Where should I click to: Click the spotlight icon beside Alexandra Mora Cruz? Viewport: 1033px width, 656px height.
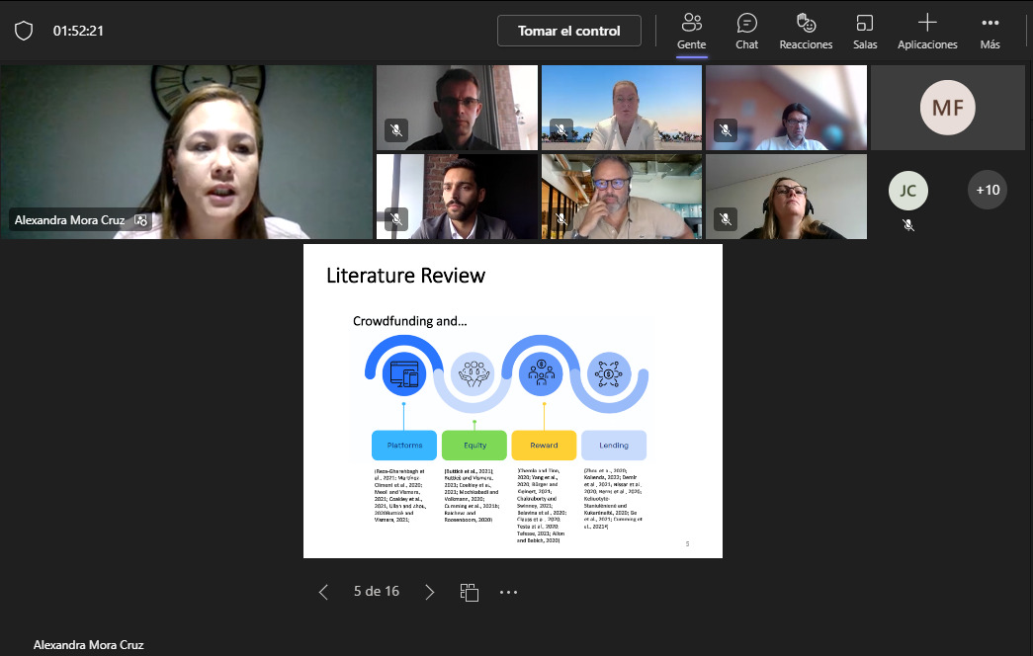coord(140,220)
